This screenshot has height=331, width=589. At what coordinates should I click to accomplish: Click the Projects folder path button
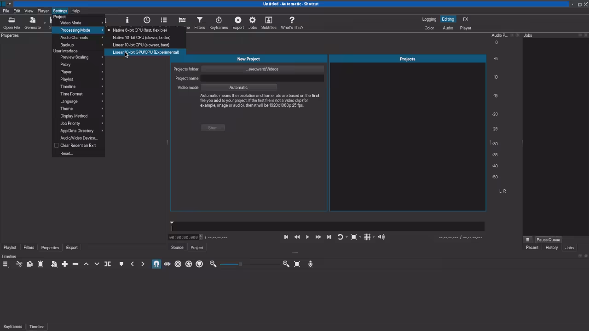click(x=262, y=69)
